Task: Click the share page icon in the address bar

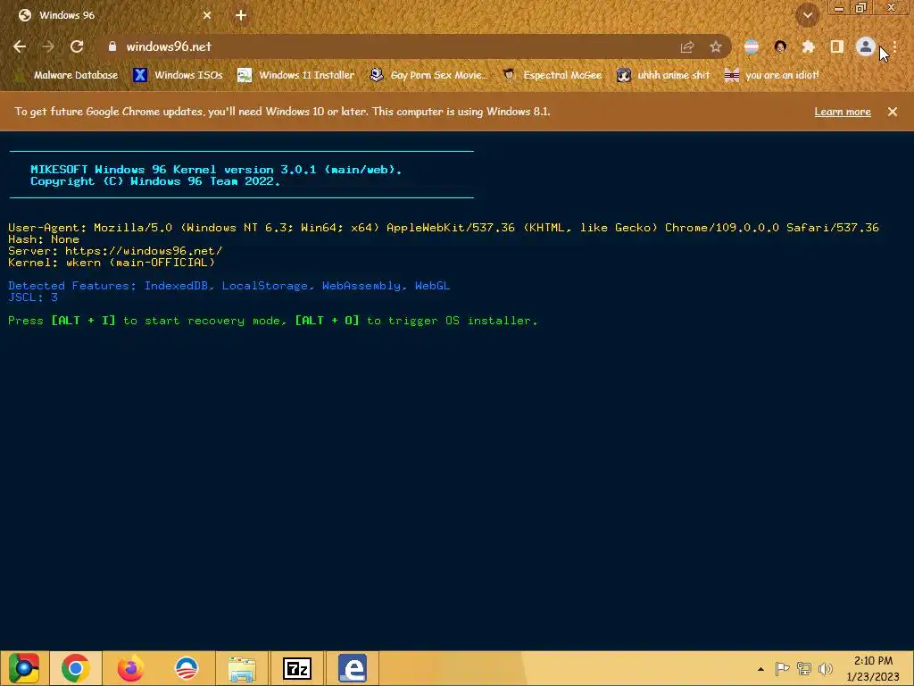Action: (x=687, y=46)
